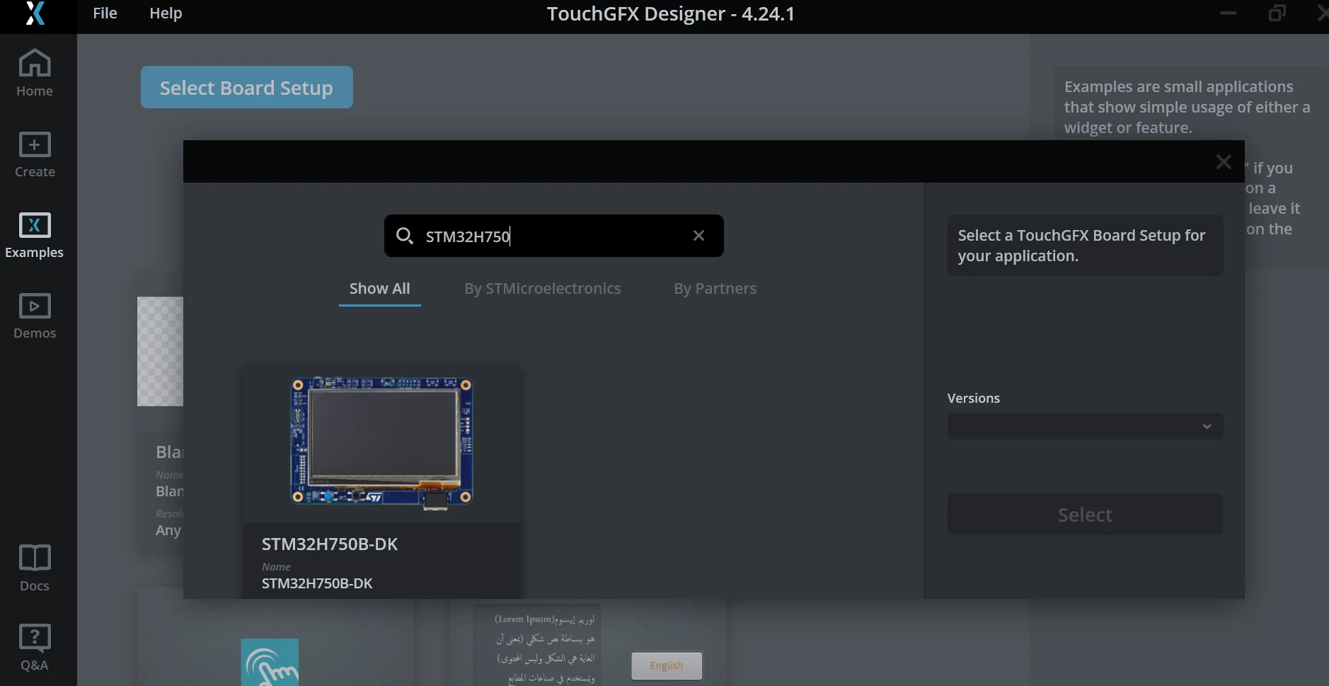Screen dimensions: 1329x686
Task: Minimize the TouchGFX Designer window
Action: (x=1229, y=13)
